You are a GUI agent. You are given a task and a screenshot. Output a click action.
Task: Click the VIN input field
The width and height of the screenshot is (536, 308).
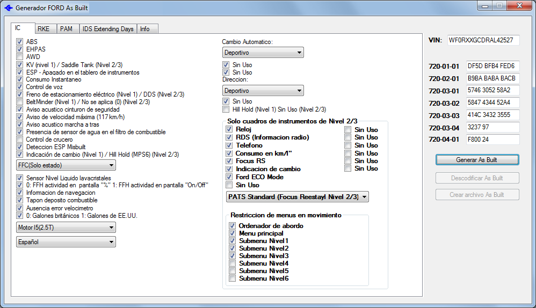tap(483, 40)
